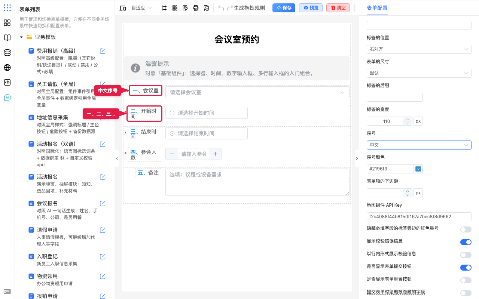Image resolution: width=479 pixels, height=299 pixels.
Task: Select the 活动报名 template in the list
Action: pyautogui.click(x=47, y=177)
